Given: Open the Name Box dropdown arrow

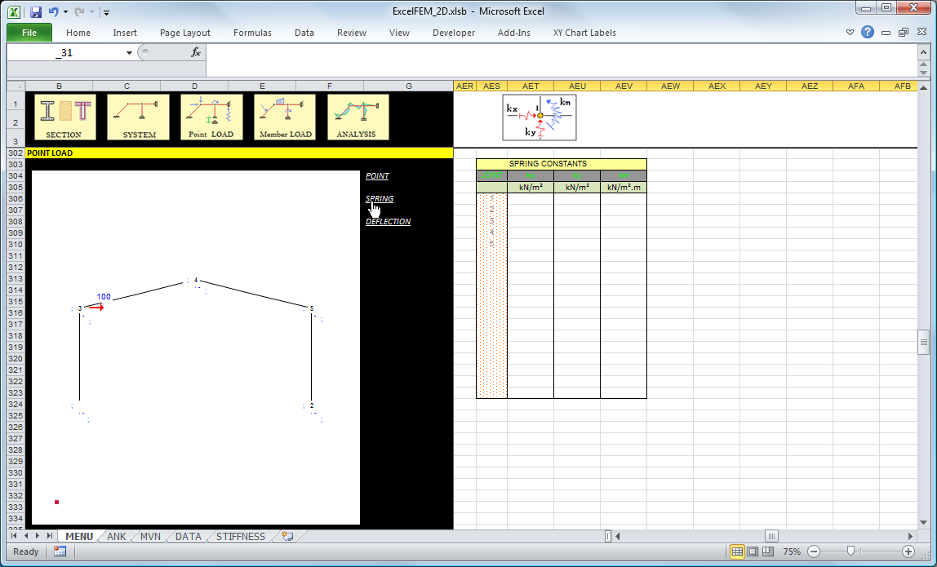Looking at the screenshot, I should [x=129, y=52].
